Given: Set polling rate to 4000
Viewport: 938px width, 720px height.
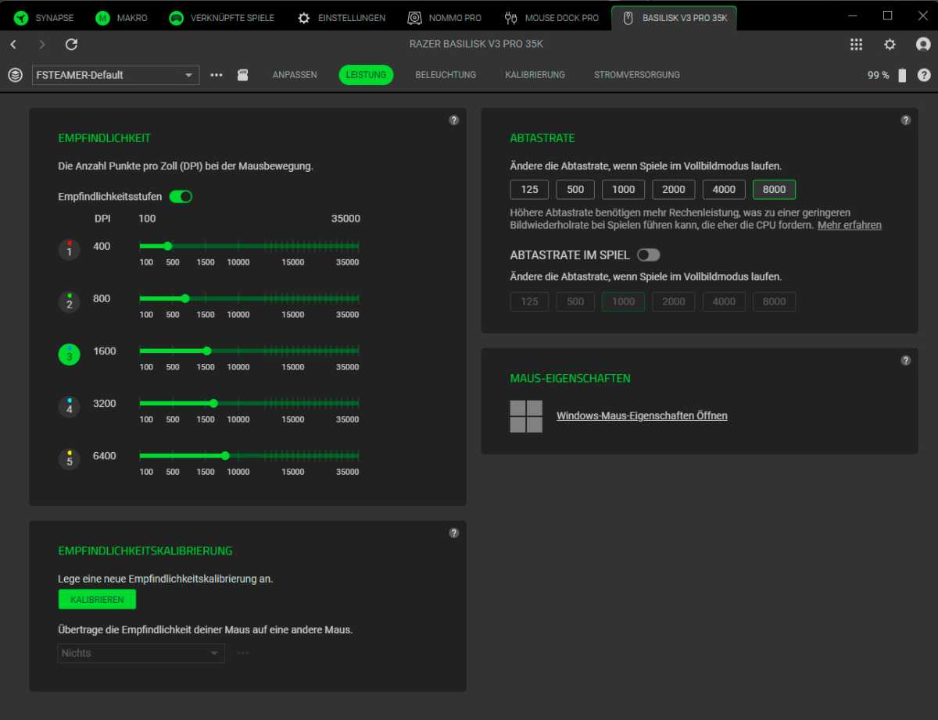Looking at the screenshot, I should point(724,189).
